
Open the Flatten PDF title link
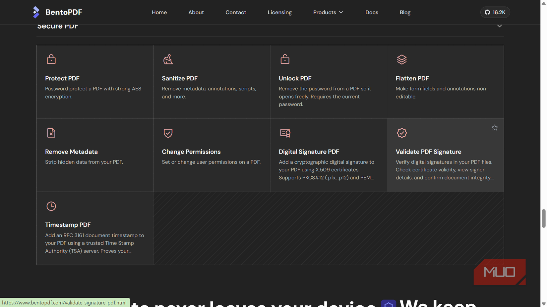[412, 78]
